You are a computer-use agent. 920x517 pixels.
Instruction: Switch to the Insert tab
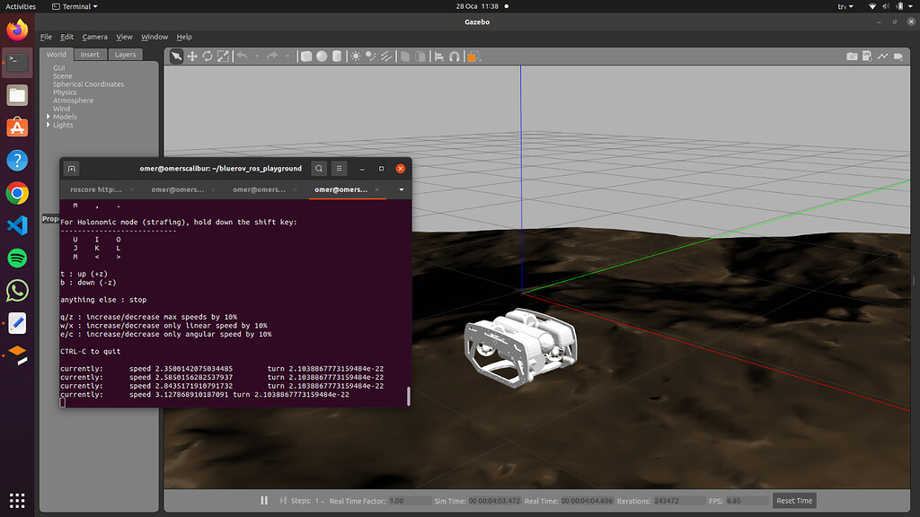coord(90,54)
